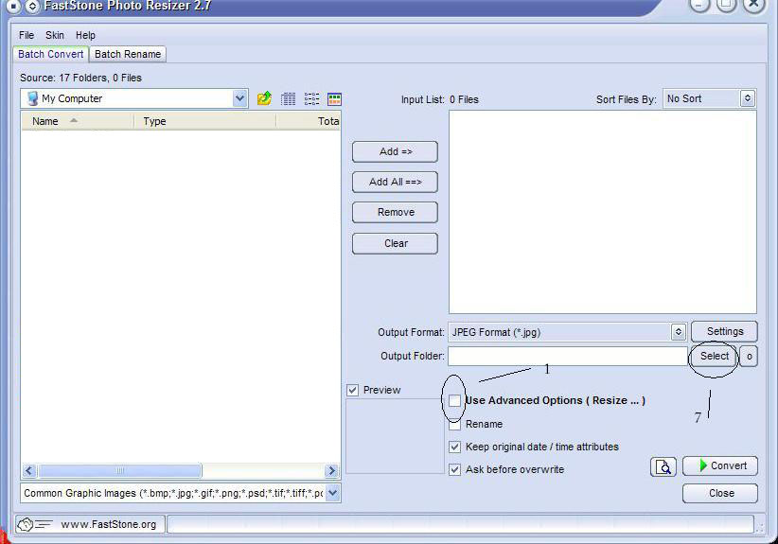Sort by the Name column header
Viewport: 778px width, 544px height.
click(78, 121)
